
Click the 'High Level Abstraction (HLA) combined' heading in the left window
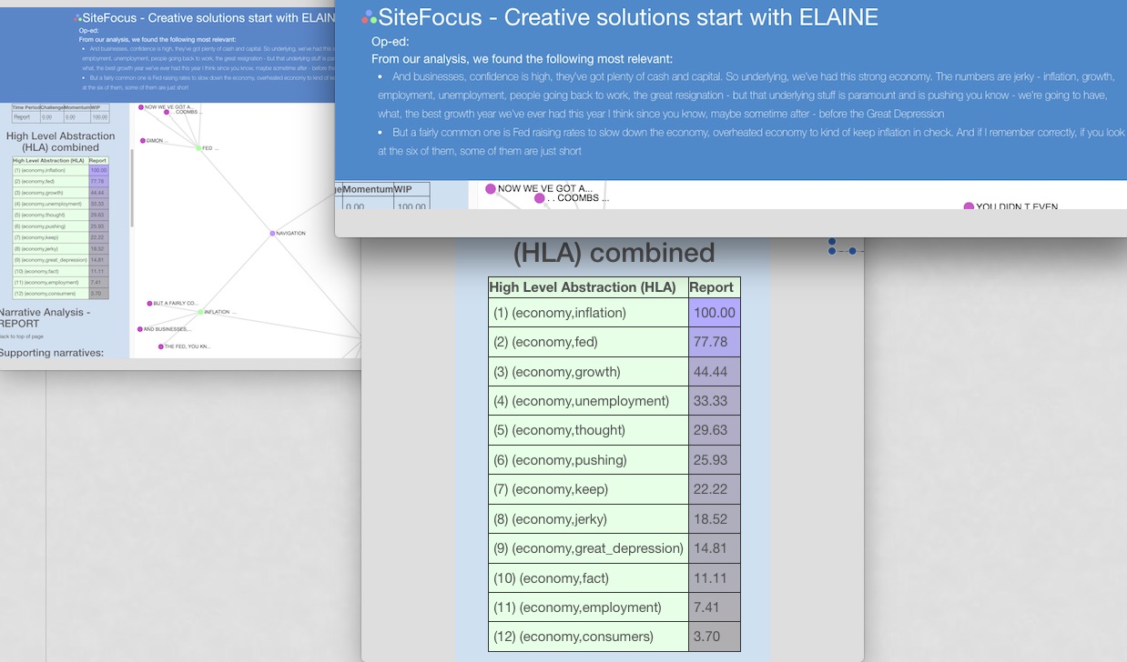tap(61, 142)
